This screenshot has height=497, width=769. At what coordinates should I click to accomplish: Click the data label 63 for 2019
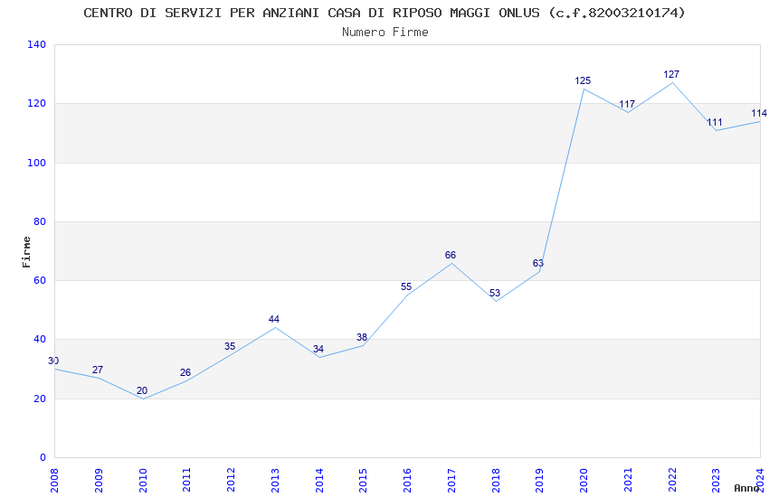[x=538, y=264]
